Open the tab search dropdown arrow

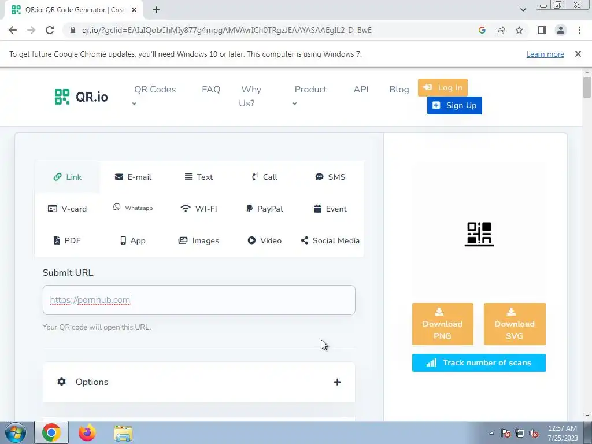tap(523, 10)
